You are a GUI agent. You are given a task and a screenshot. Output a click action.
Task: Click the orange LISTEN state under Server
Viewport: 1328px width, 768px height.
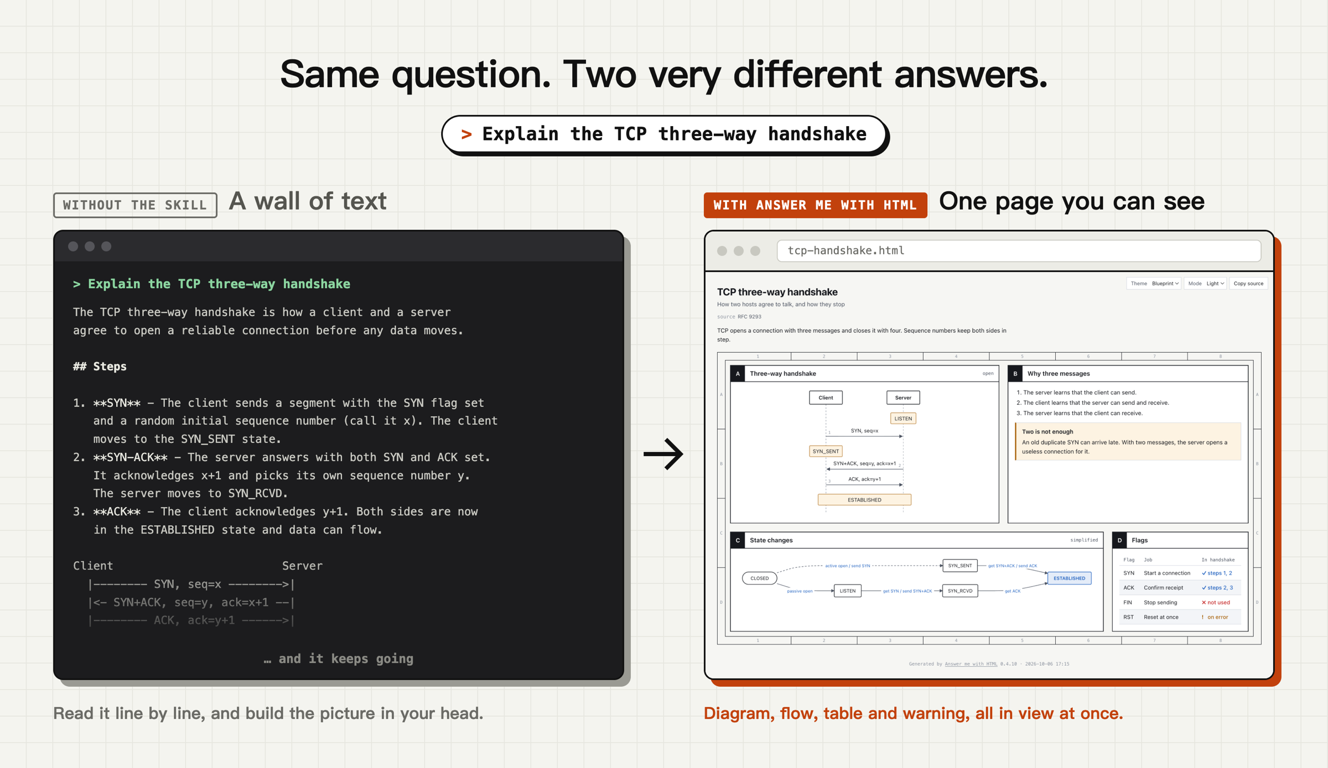(x=903, y=419)
